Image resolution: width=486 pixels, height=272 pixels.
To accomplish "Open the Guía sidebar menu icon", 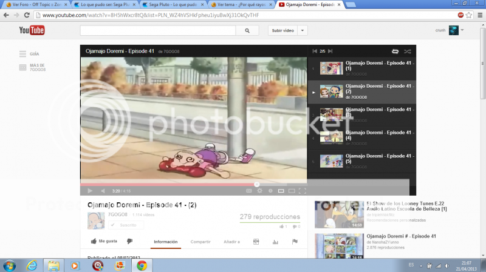I will (22, 54).
